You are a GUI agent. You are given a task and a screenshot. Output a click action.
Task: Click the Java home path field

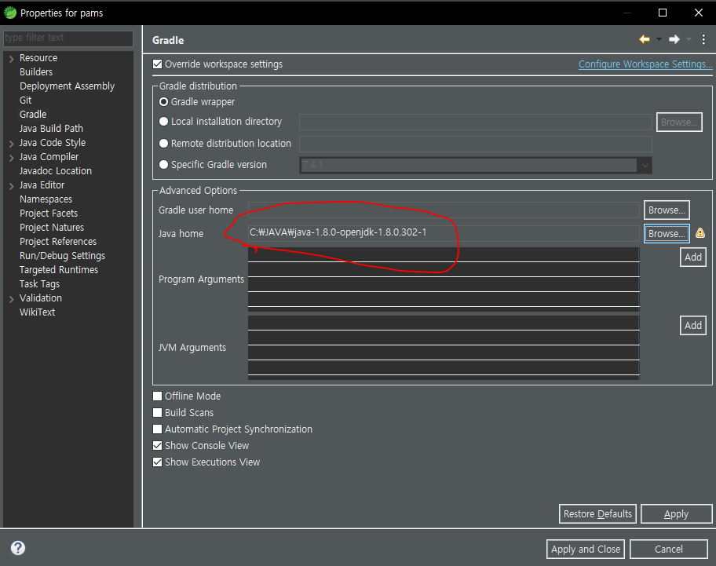click(x=444, y=232)
